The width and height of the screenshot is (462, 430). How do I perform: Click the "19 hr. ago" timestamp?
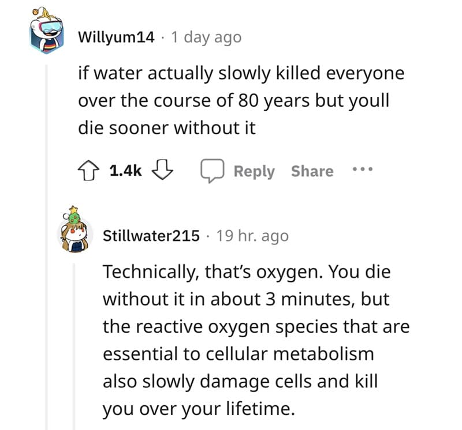tap(252, 236)
